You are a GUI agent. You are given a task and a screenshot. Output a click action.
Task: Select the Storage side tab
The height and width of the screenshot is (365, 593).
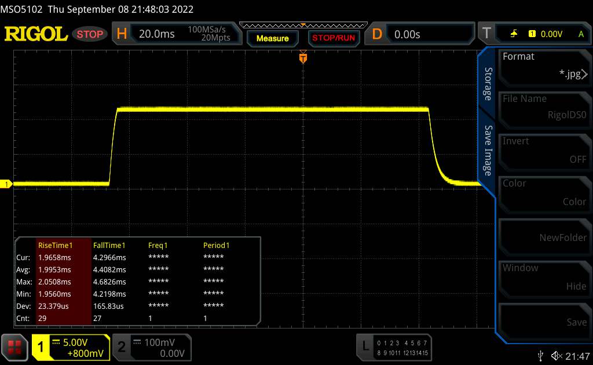click(x=488, y=84)
